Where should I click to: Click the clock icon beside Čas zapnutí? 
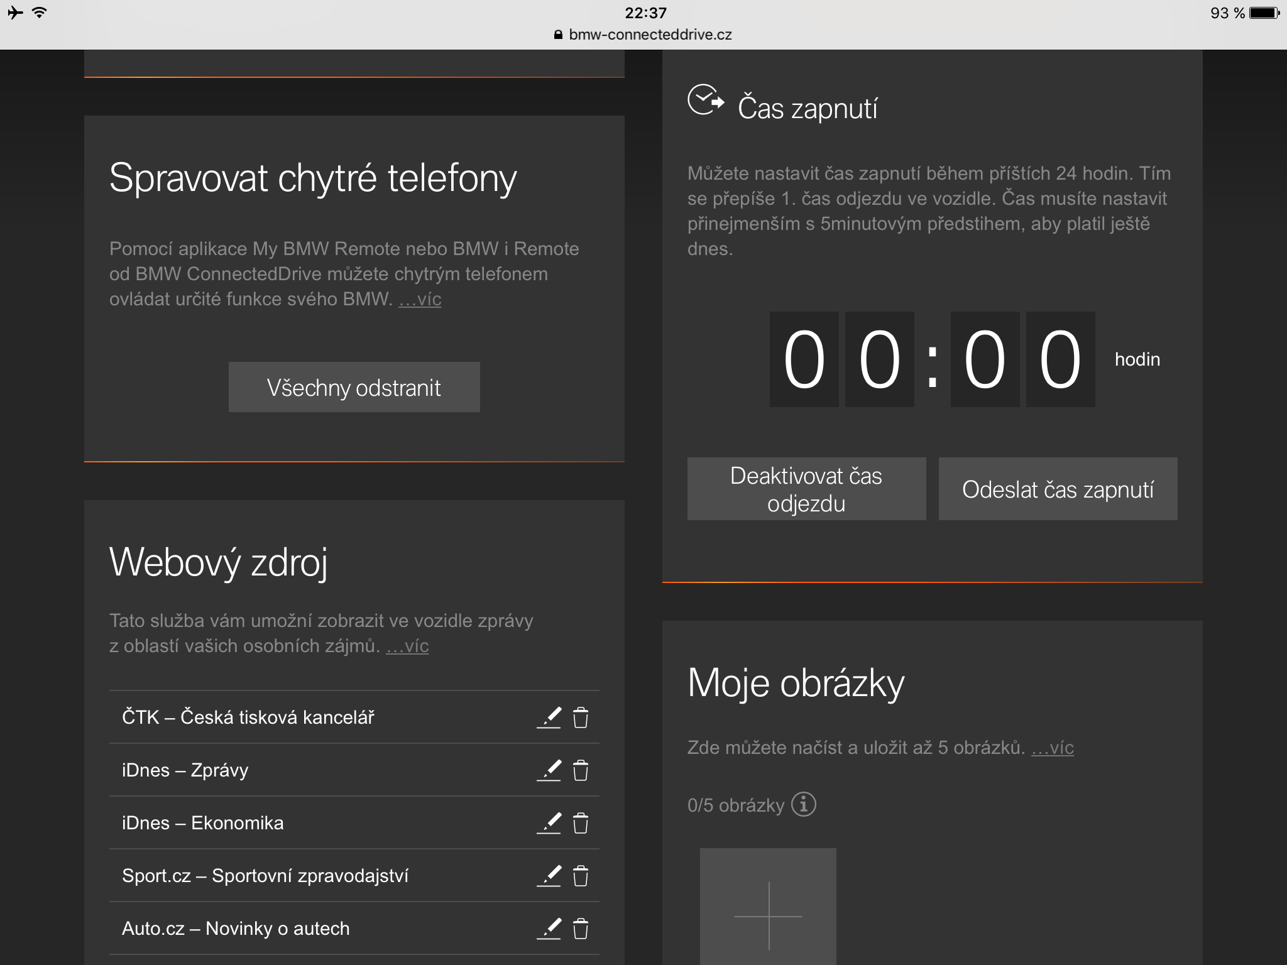(705, 101)
